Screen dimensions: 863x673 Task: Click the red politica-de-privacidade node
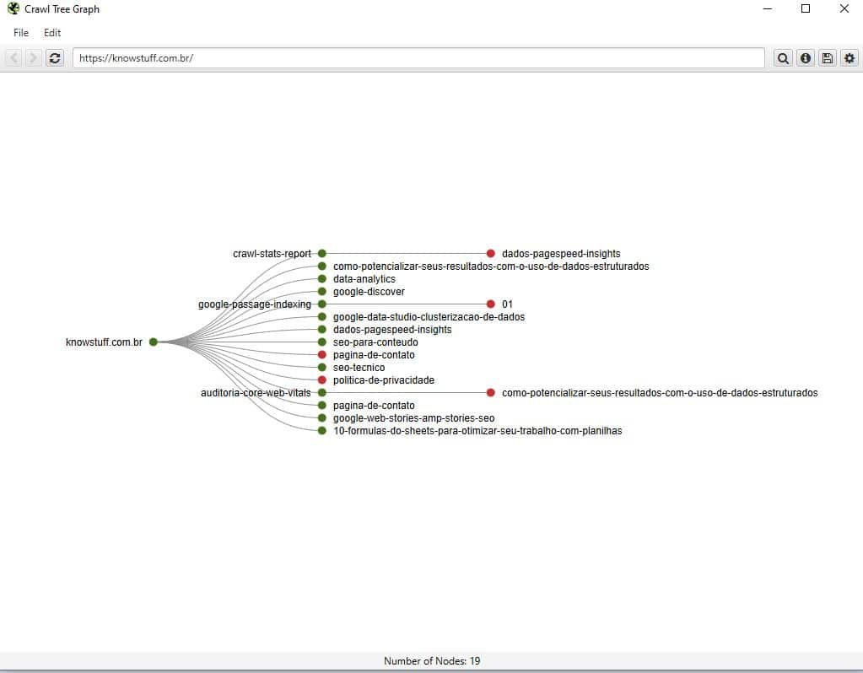(322, 380)
